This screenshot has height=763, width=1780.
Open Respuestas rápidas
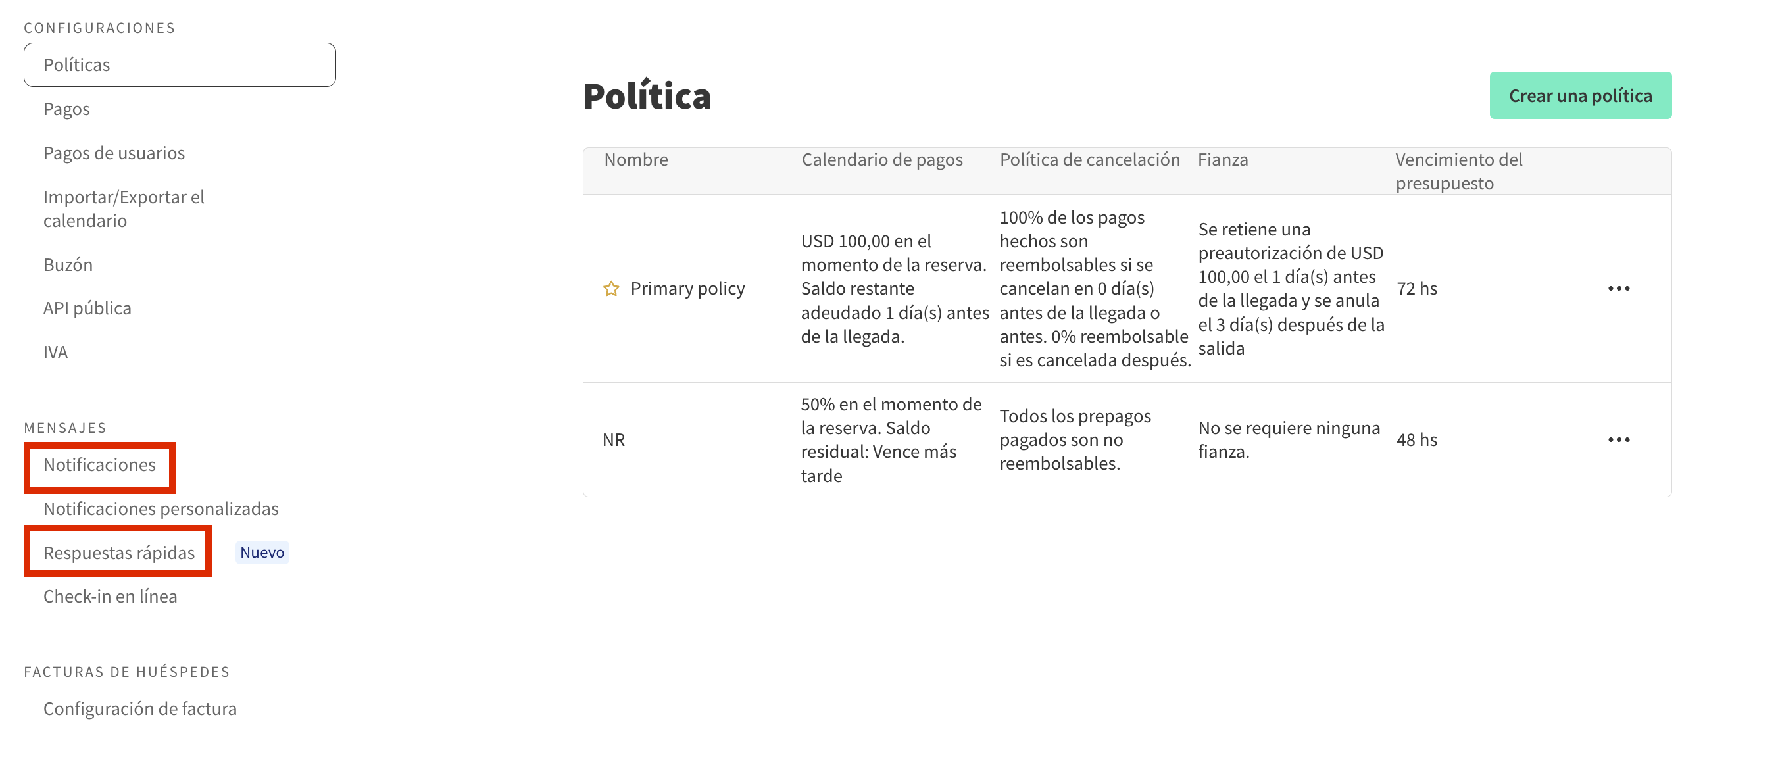tap(119, 553)
